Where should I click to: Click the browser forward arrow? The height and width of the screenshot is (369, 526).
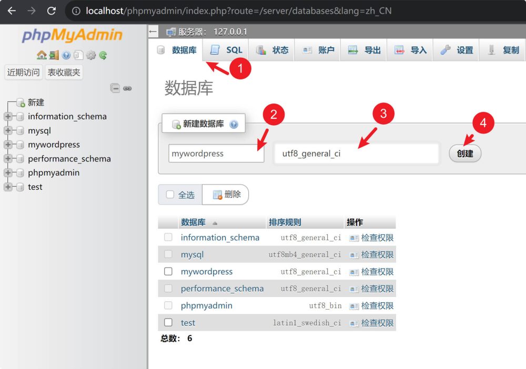click(31, 11)
